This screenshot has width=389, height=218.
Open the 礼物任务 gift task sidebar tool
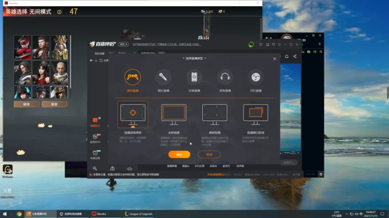[95, 155]
